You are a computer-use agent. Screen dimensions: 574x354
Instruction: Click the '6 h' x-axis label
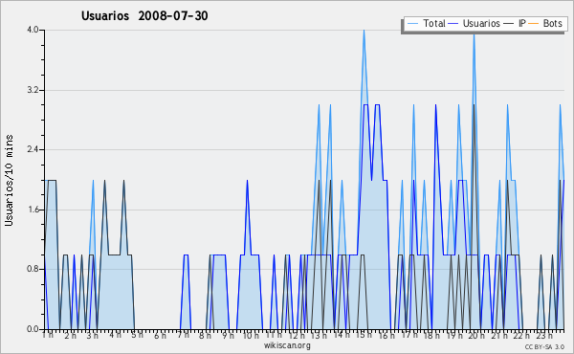pos(160,335)
